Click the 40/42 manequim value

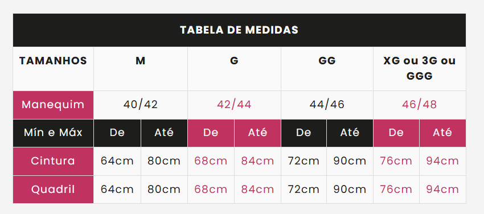[x=141, y=105]
